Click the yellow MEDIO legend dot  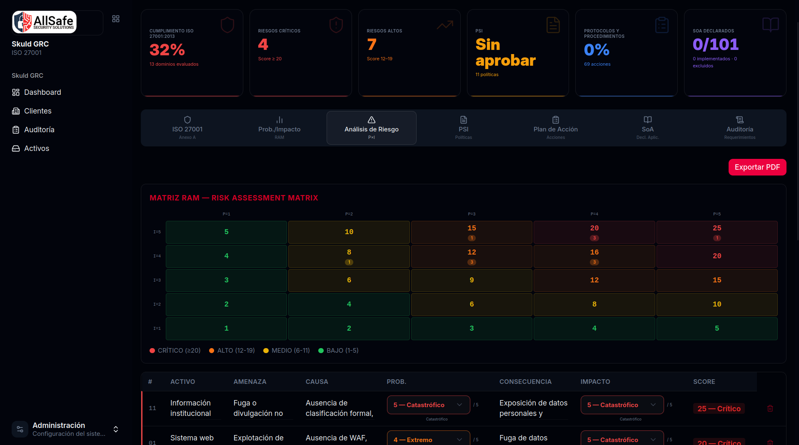tap(266, 351)
